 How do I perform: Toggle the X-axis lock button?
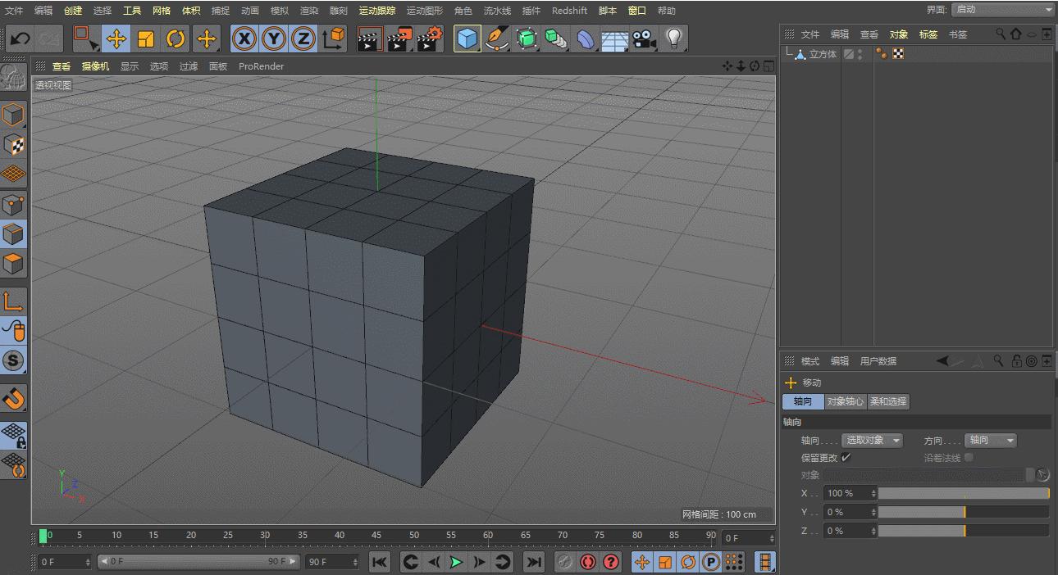click(244, 38)
